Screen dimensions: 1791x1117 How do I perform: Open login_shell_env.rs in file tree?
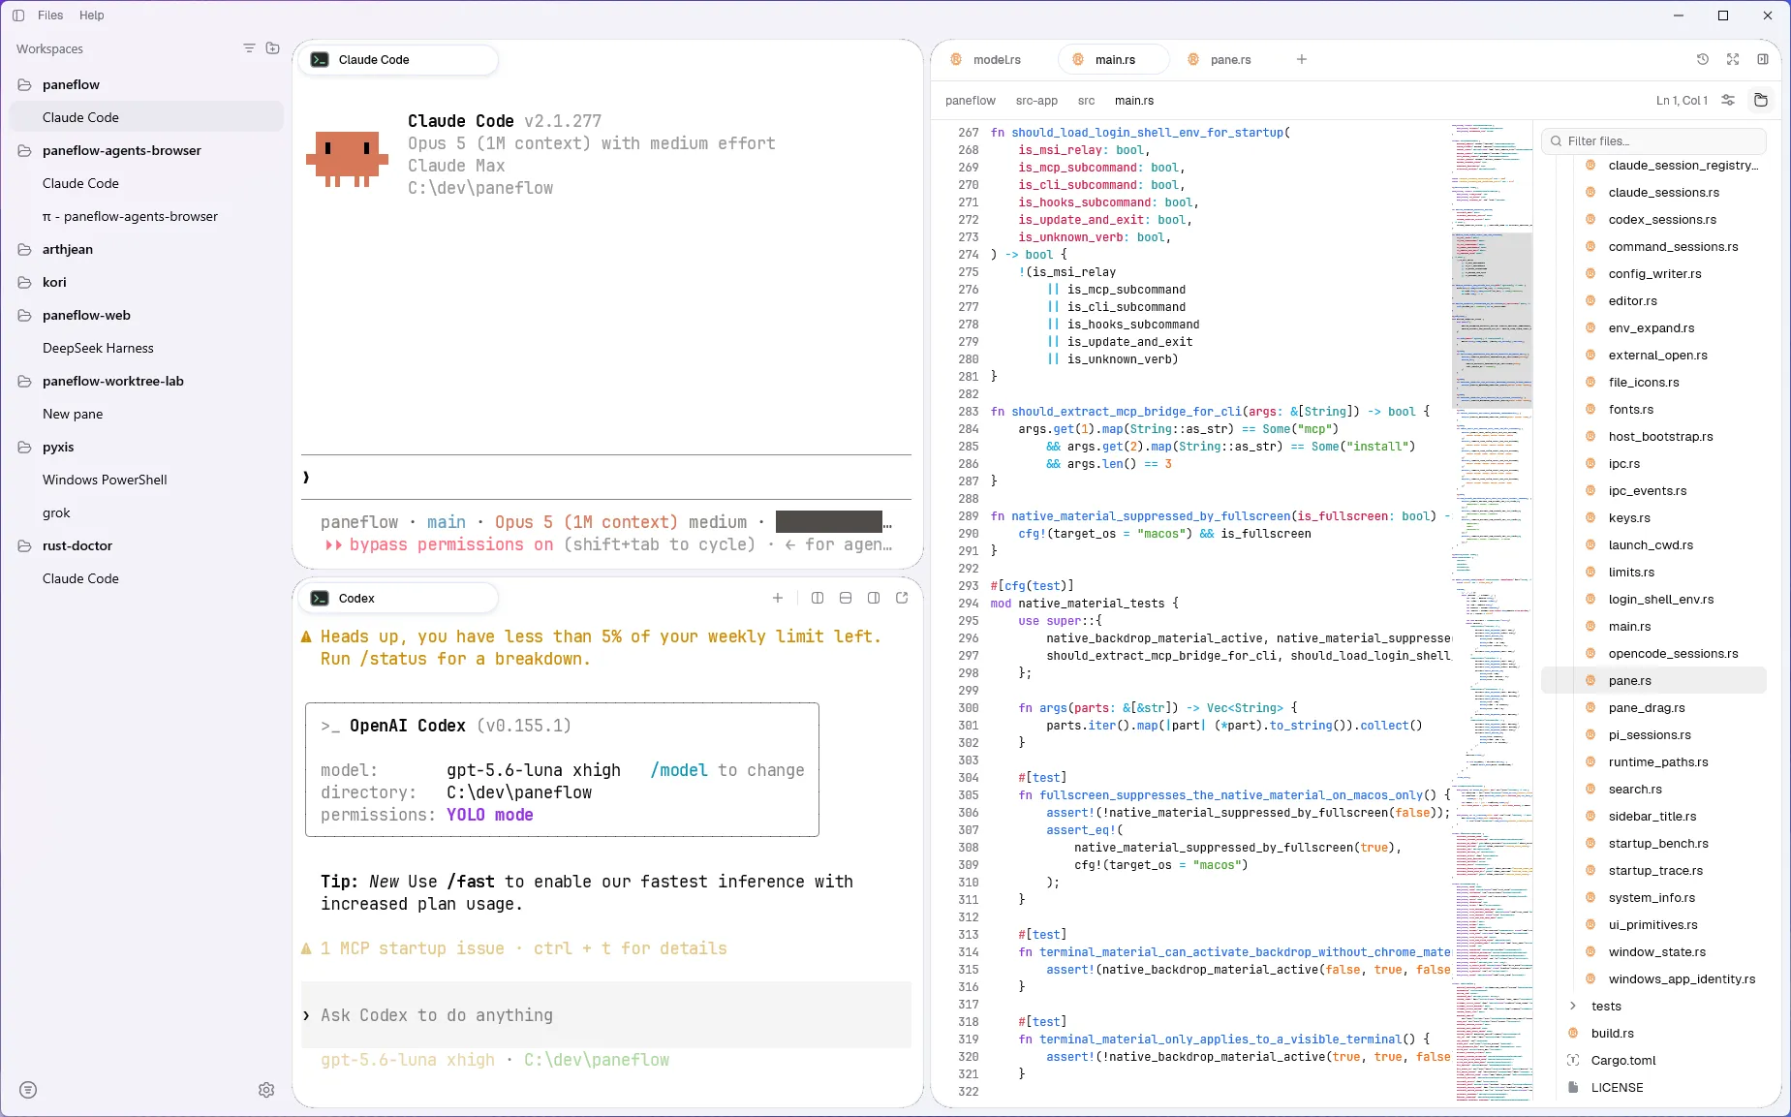coord(1661,599)
